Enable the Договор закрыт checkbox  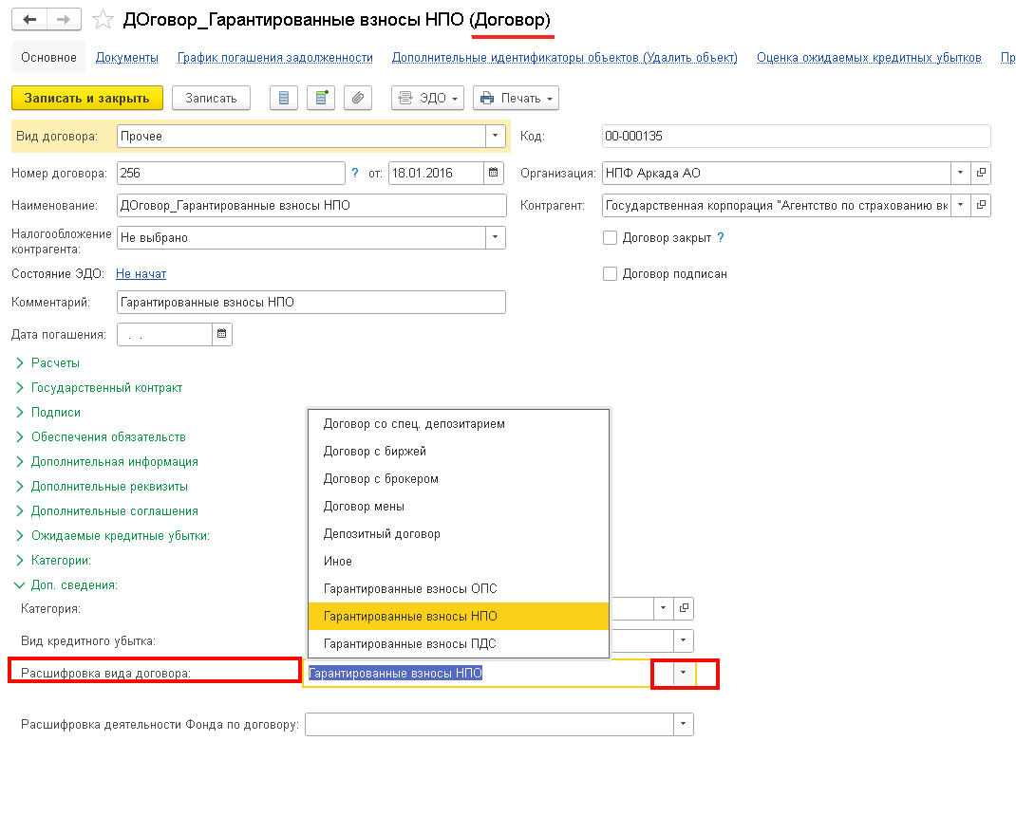pos(611,238)
